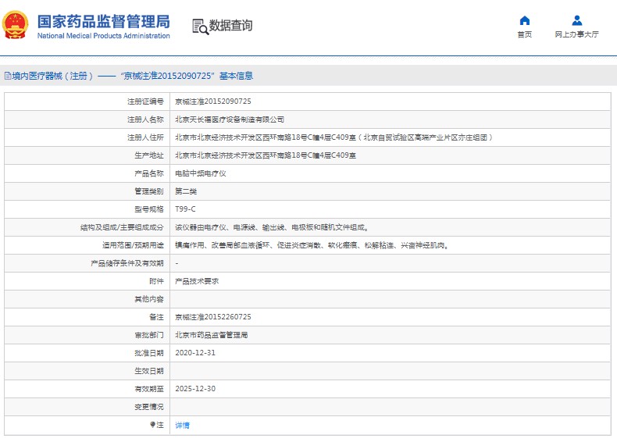Click the 注册人住所 address value

coord(333,137)
